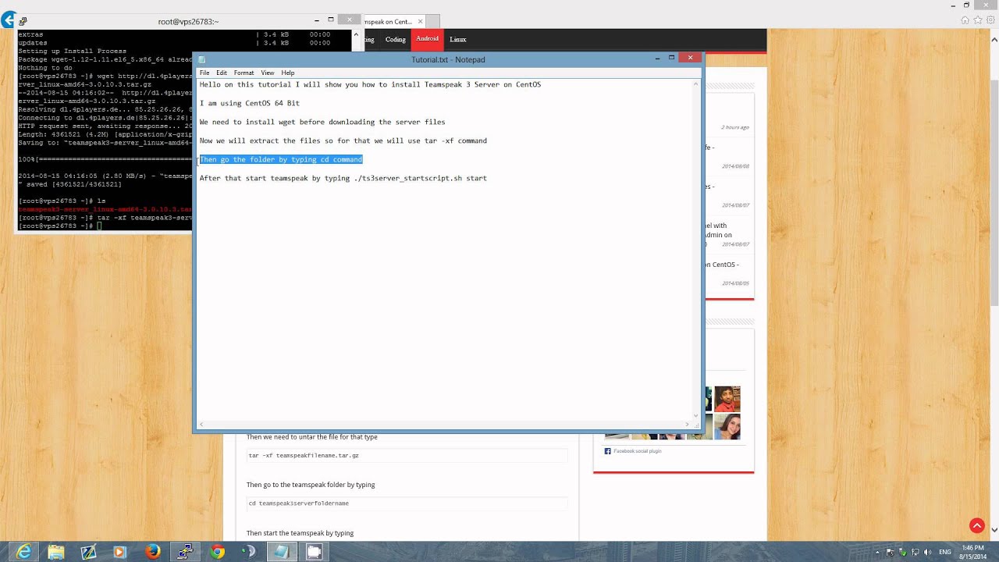Open the network tray icon
Screen dimensions: 999x562
tap(915, 553)
